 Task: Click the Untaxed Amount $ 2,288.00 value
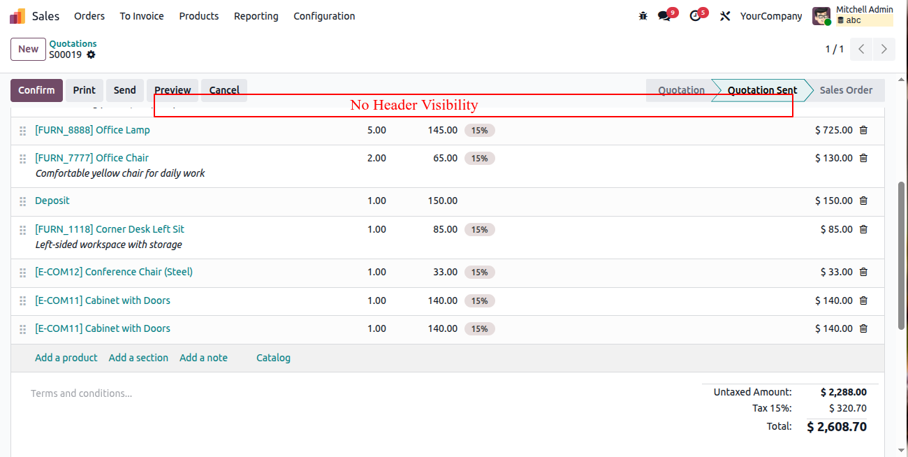click(843, 392)
